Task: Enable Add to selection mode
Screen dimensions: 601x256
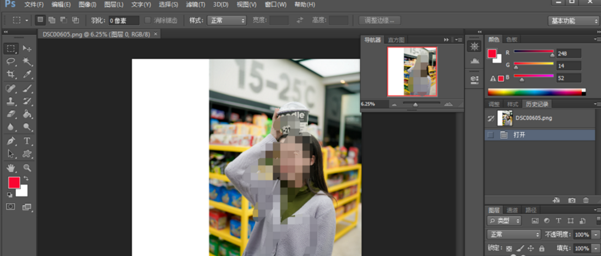Action: coord(51,20)
